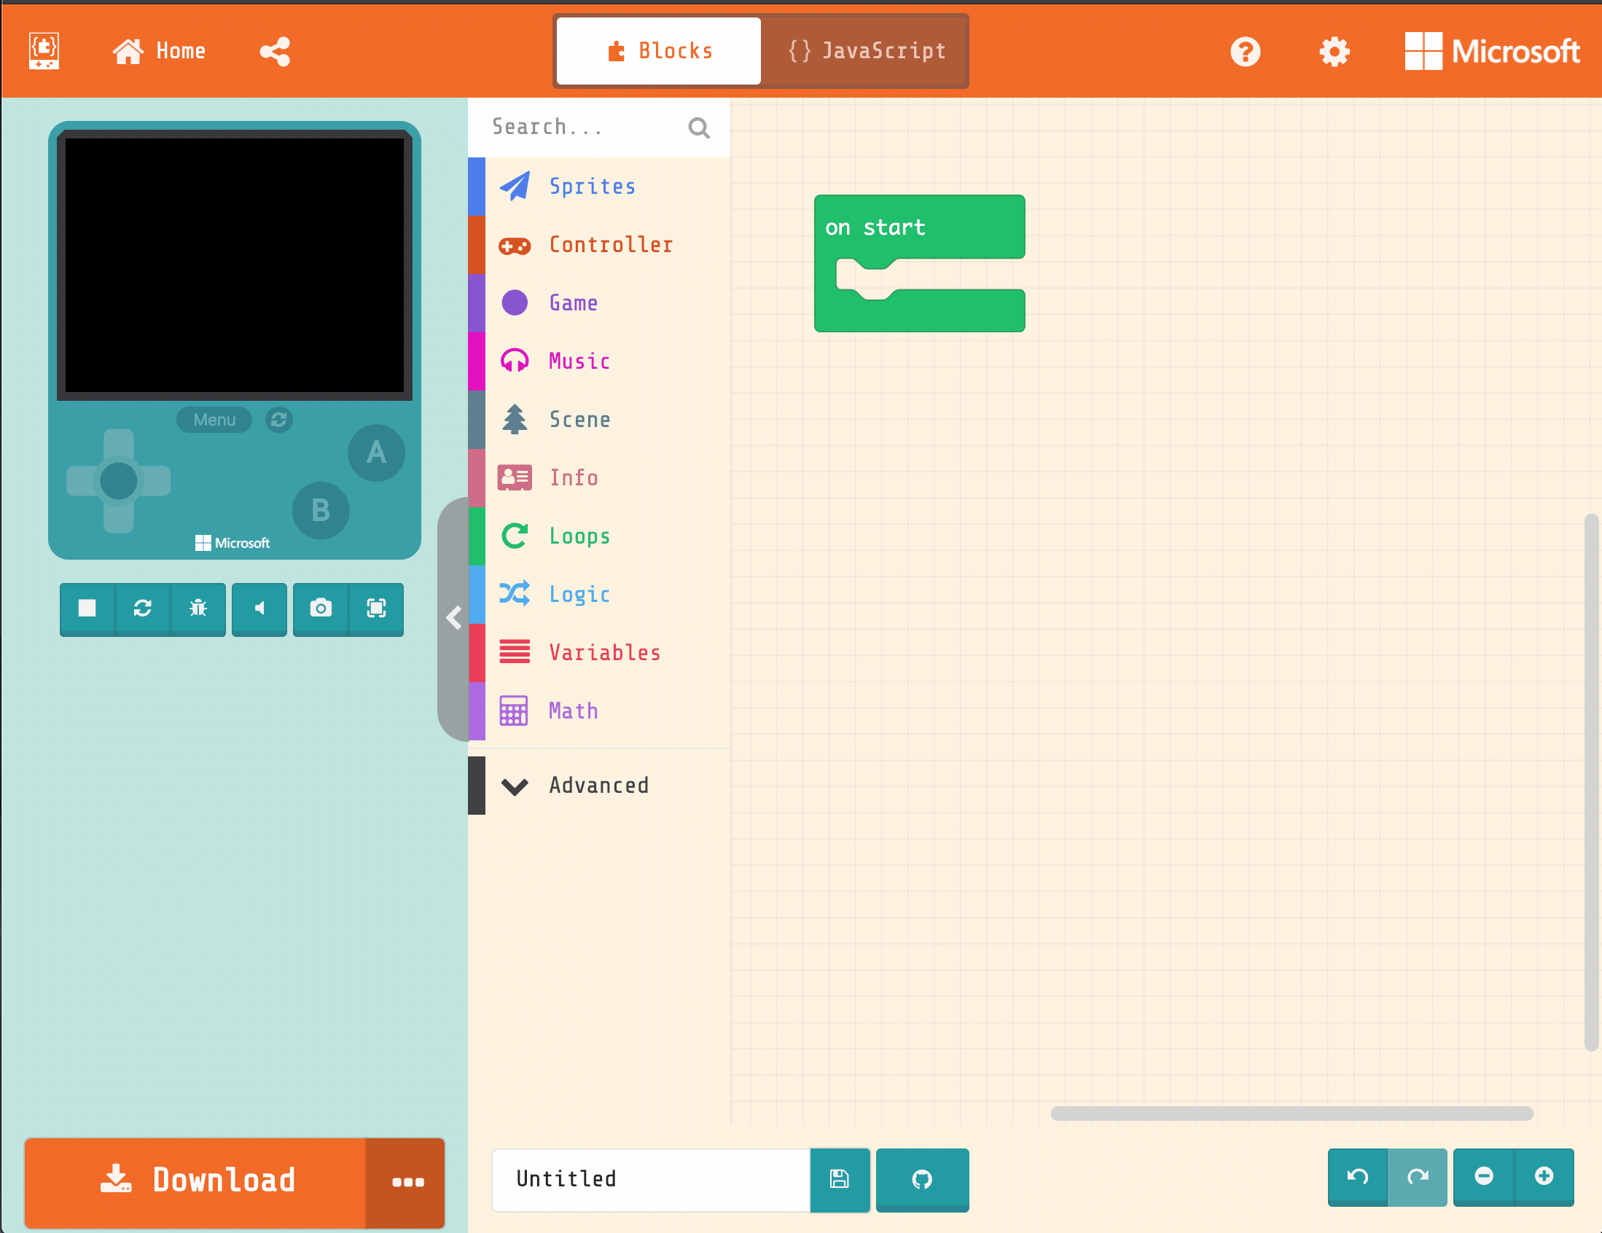The image size is (1602, 1233).
Task: Go to the Home screen
Action: tap(159, 51)
